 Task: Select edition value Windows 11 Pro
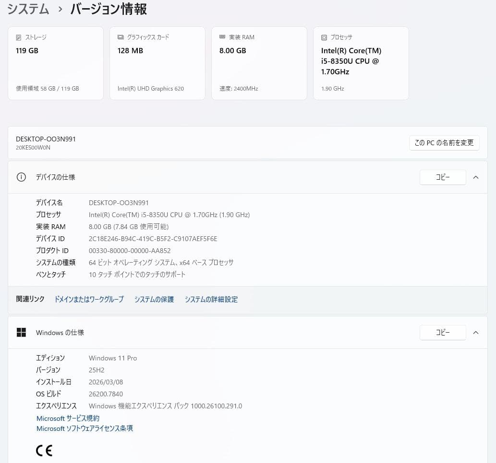point(113,358)
